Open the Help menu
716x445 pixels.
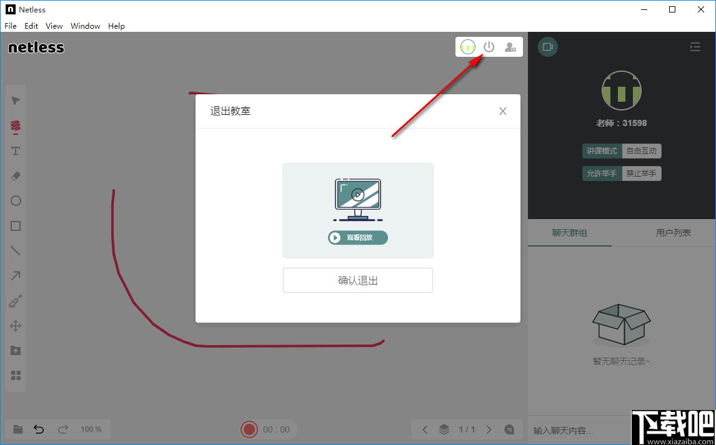(116, 26)
